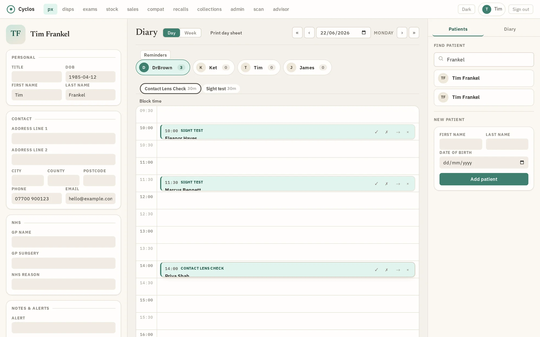Choose Sight test 30m appointment type
The image size is (540, 337).
[x=221, y=89]
